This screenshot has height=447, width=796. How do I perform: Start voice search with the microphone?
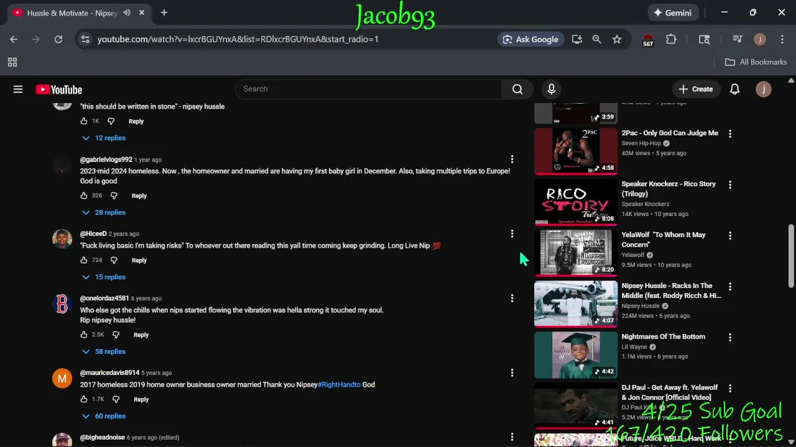(551, 89)
